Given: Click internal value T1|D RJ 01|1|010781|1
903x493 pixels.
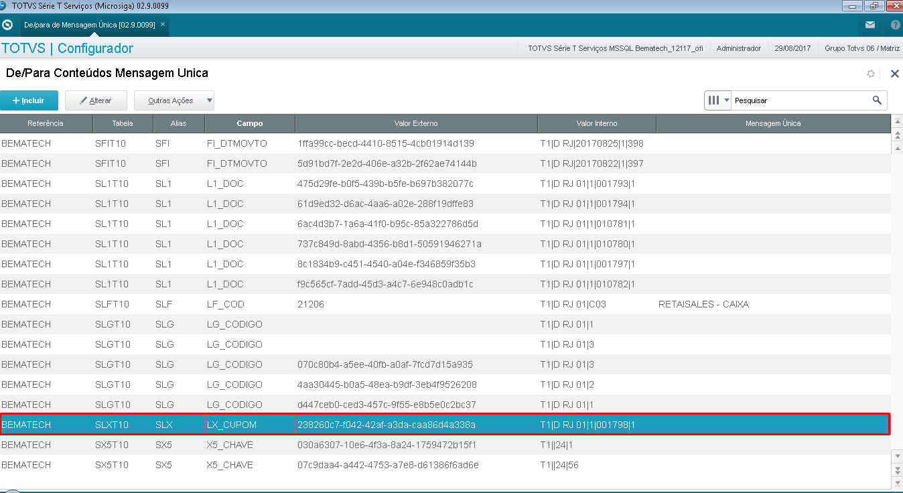Looking at the screenshot, I should [x=587, y=224].
